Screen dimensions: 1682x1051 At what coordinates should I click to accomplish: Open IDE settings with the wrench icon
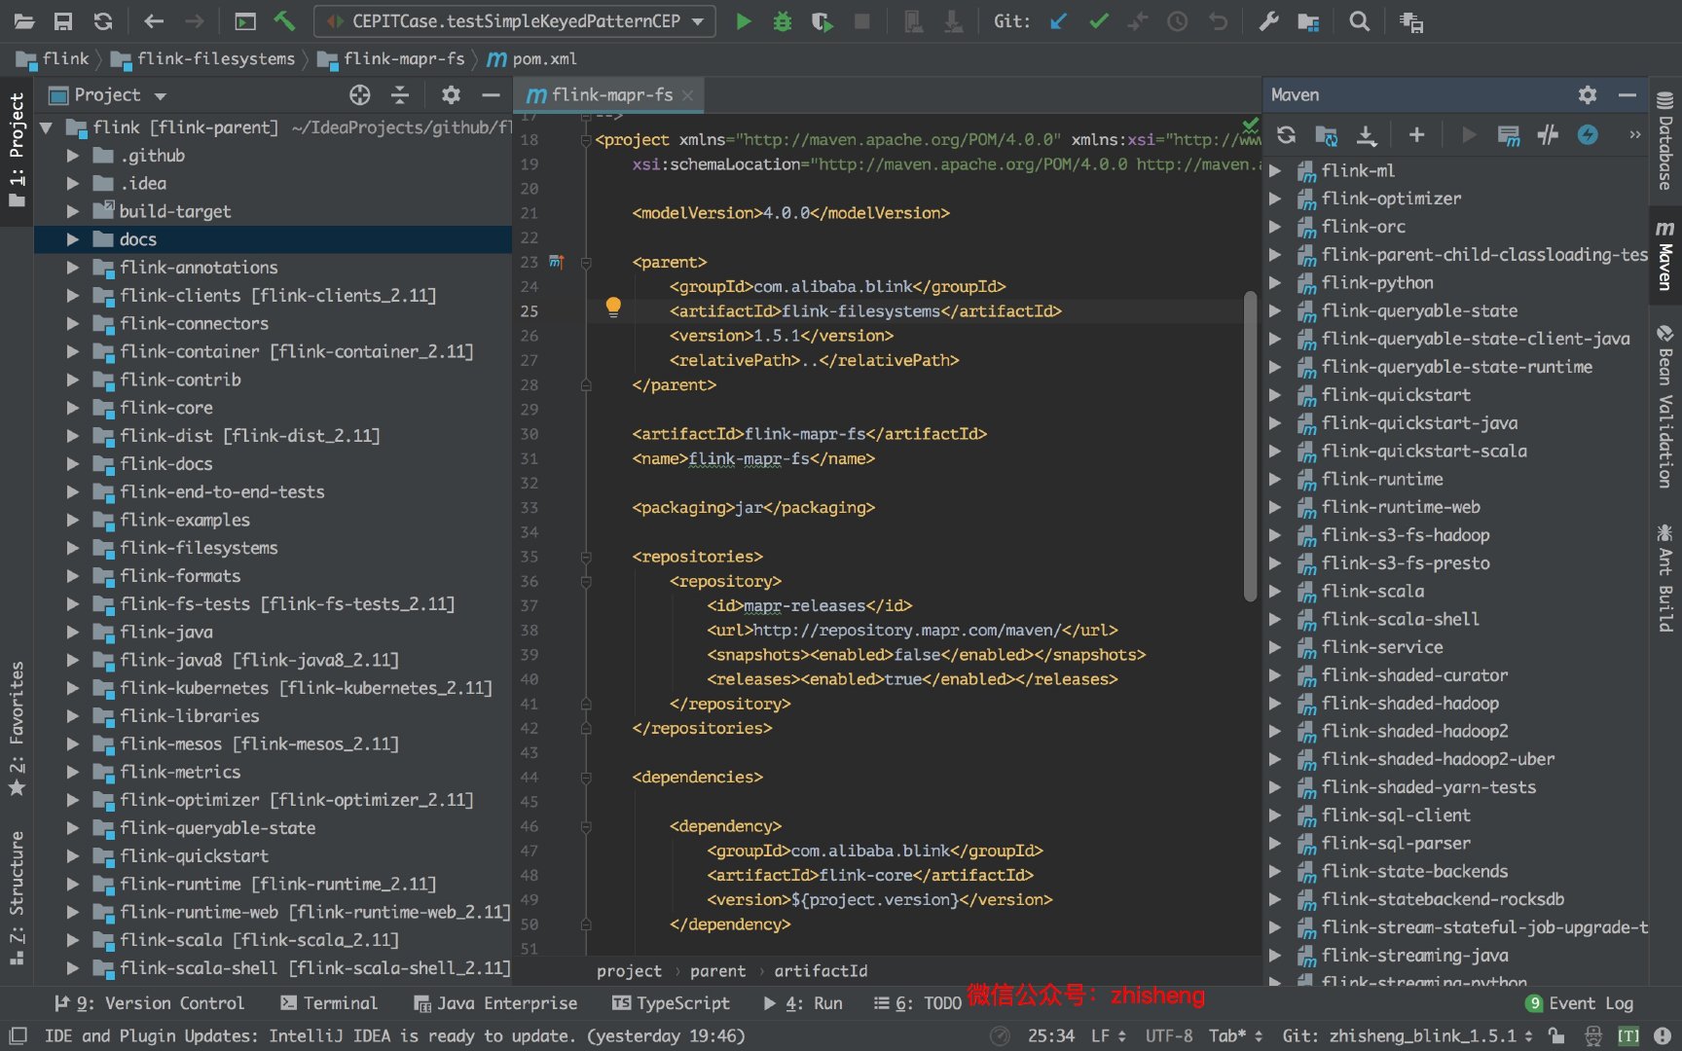click(x=1268, y=21)
